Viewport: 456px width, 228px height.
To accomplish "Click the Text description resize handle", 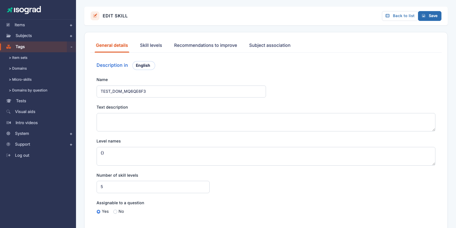I will coord(434,130).
